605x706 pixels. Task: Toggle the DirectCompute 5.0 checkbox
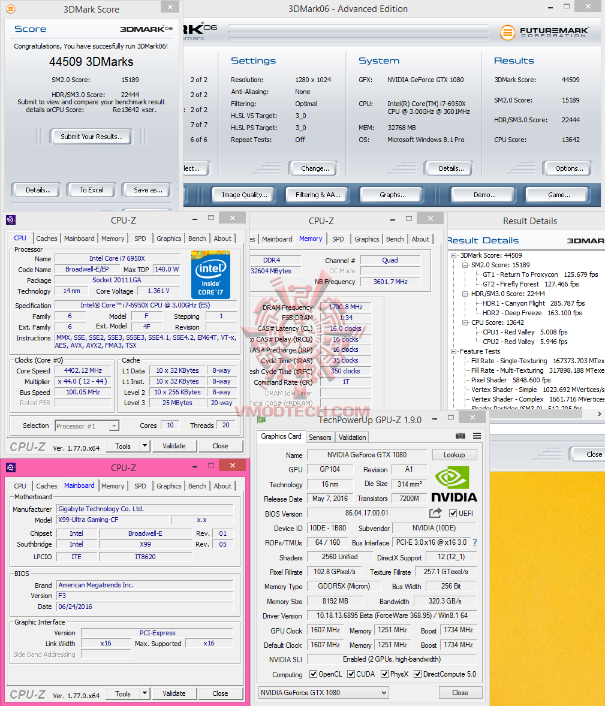tap(417, 674)
